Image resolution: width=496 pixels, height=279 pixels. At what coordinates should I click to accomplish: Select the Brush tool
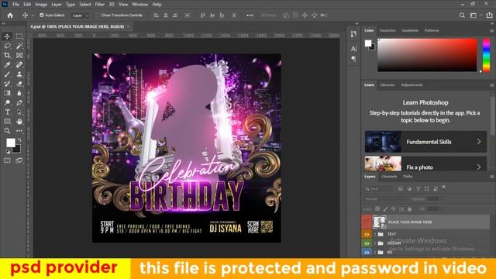[x=7, y=74]
